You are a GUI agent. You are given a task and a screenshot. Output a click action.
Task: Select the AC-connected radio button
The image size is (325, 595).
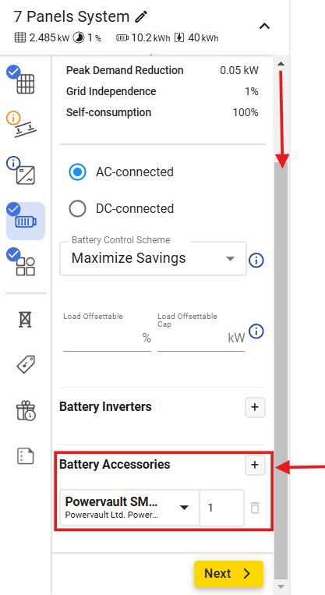click(x=78, y=172)
